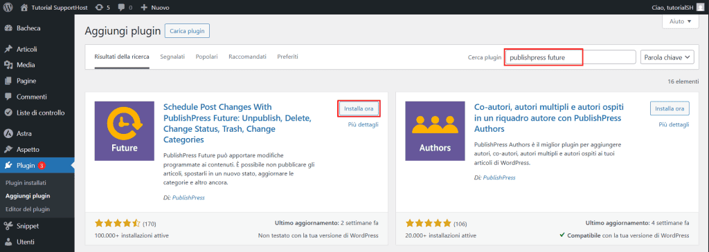This screenshot has height=252, width=709.
Task: Click Ultimo aggiornamento: 2 settimane fa
Action: 327,223
